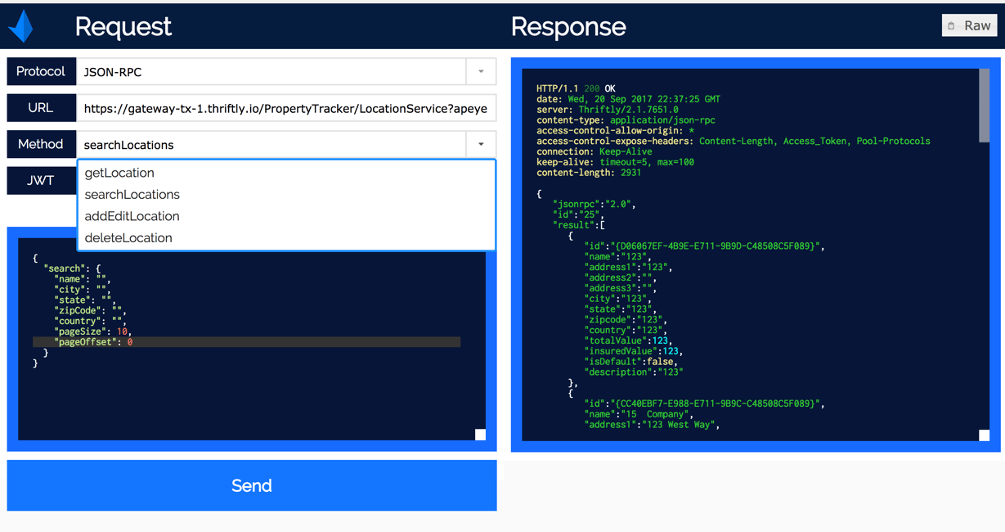Screen dimensions: 1005x532
Task: Collapse the Method dropdown arrow
Action: coord(481,145)
